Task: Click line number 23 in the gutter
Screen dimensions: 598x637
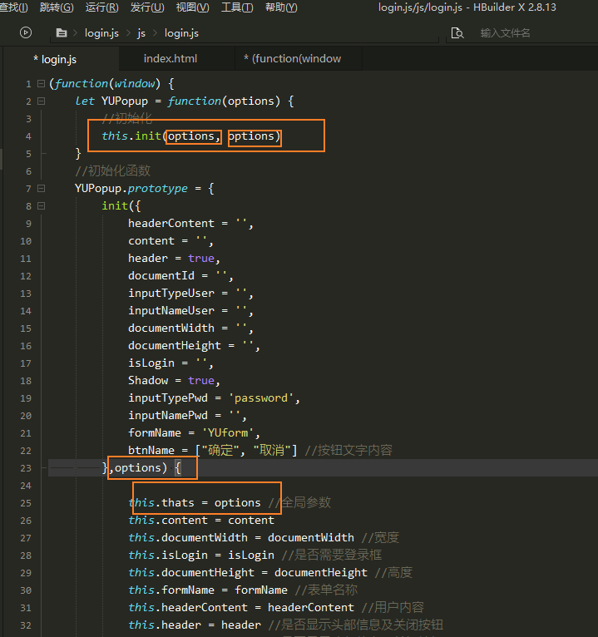Action: pos(26,468)
